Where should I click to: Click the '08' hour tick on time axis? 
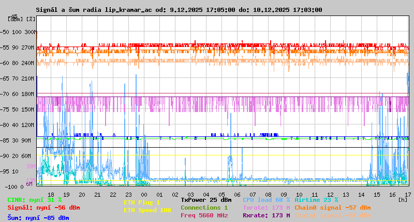coord(268,195)
